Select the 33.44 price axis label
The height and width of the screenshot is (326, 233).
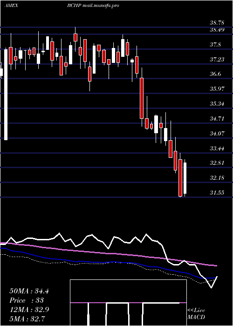[217, 149]
